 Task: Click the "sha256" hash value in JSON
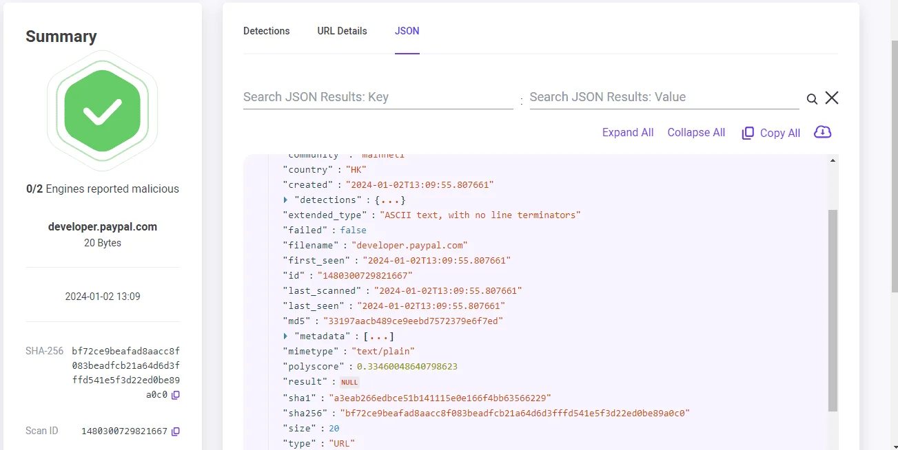pyautogui.click(x=515, y=414)
